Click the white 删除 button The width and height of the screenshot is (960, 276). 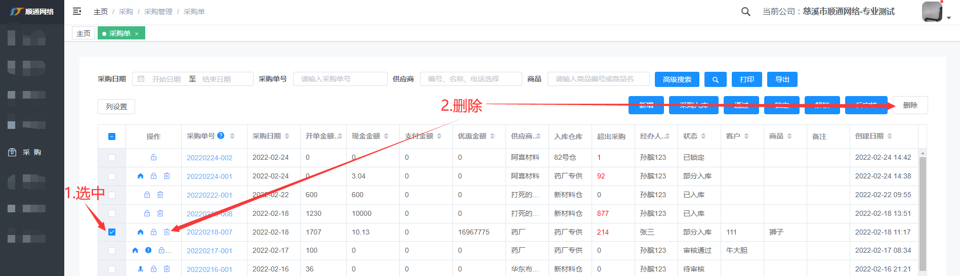(909, 105)
